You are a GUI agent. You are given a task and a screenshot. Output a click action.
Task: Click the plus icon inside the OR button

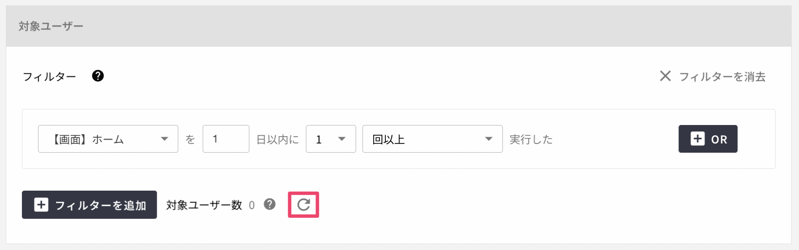pos(698,139)
